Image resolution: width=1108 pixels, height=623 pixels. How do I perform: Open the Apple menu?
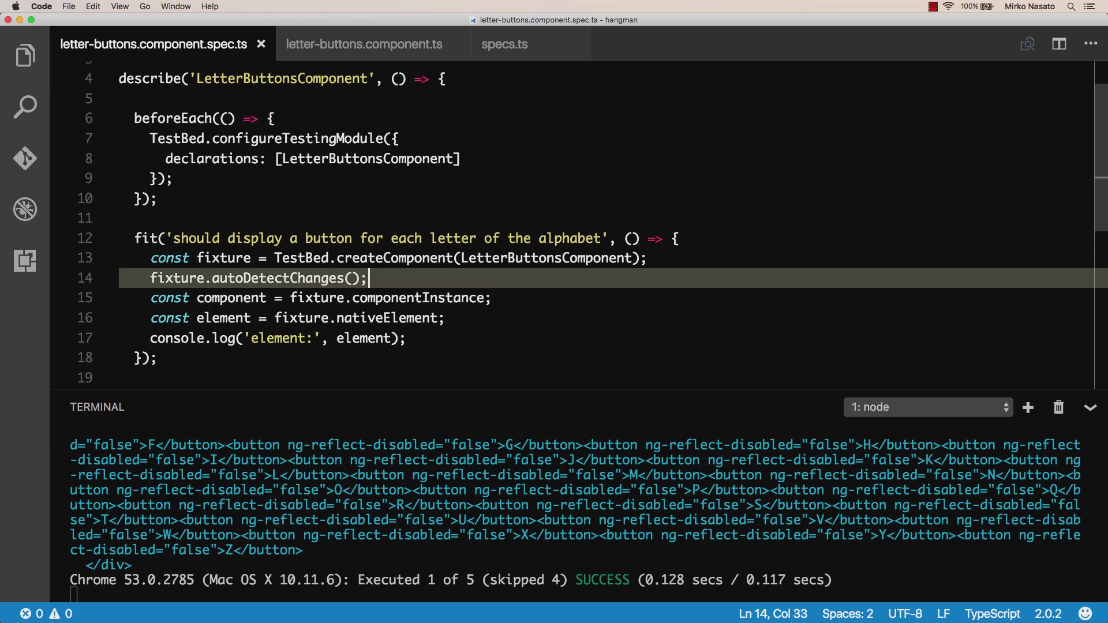coord(16,6)
